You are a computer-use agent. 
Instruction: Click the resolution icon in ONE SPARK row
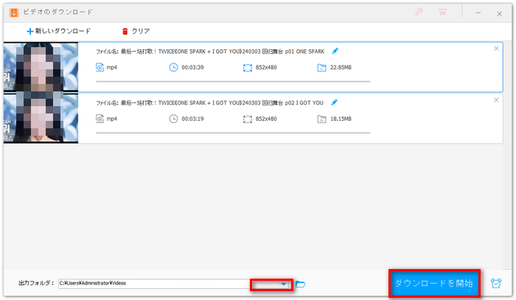pos(248,68)
